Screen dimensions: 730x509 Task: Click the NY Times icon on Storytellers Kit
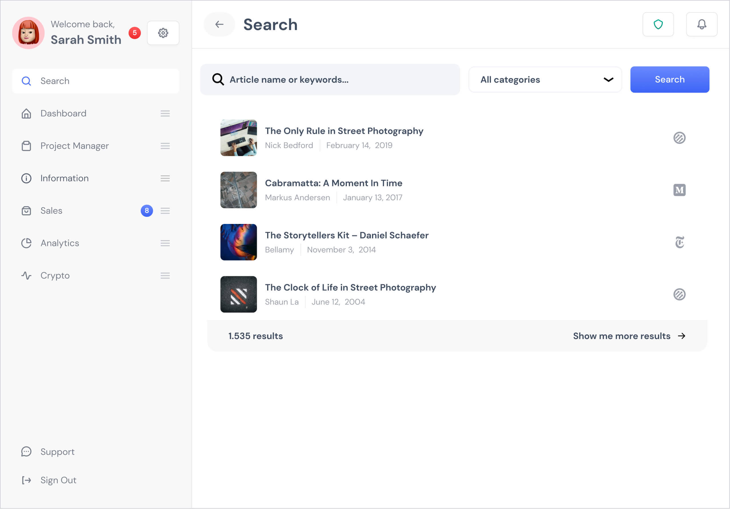(679, 242)
